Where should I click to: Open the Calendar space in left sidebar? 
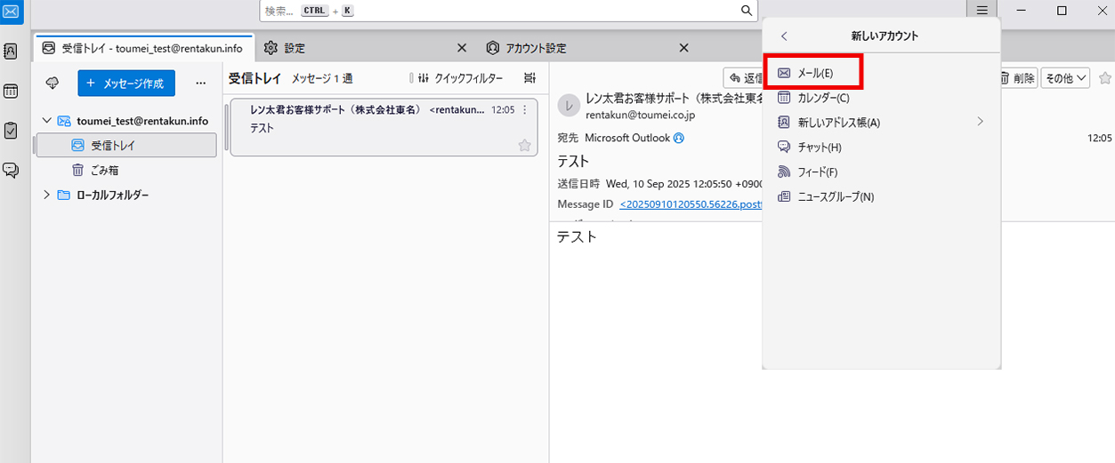(11, 91)
